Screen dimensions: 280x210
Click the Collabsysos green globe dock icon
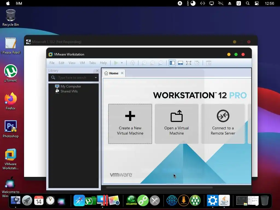tap(132, 200)
